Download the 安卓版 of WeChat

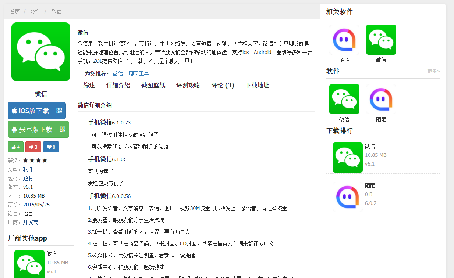coord(32,129)
